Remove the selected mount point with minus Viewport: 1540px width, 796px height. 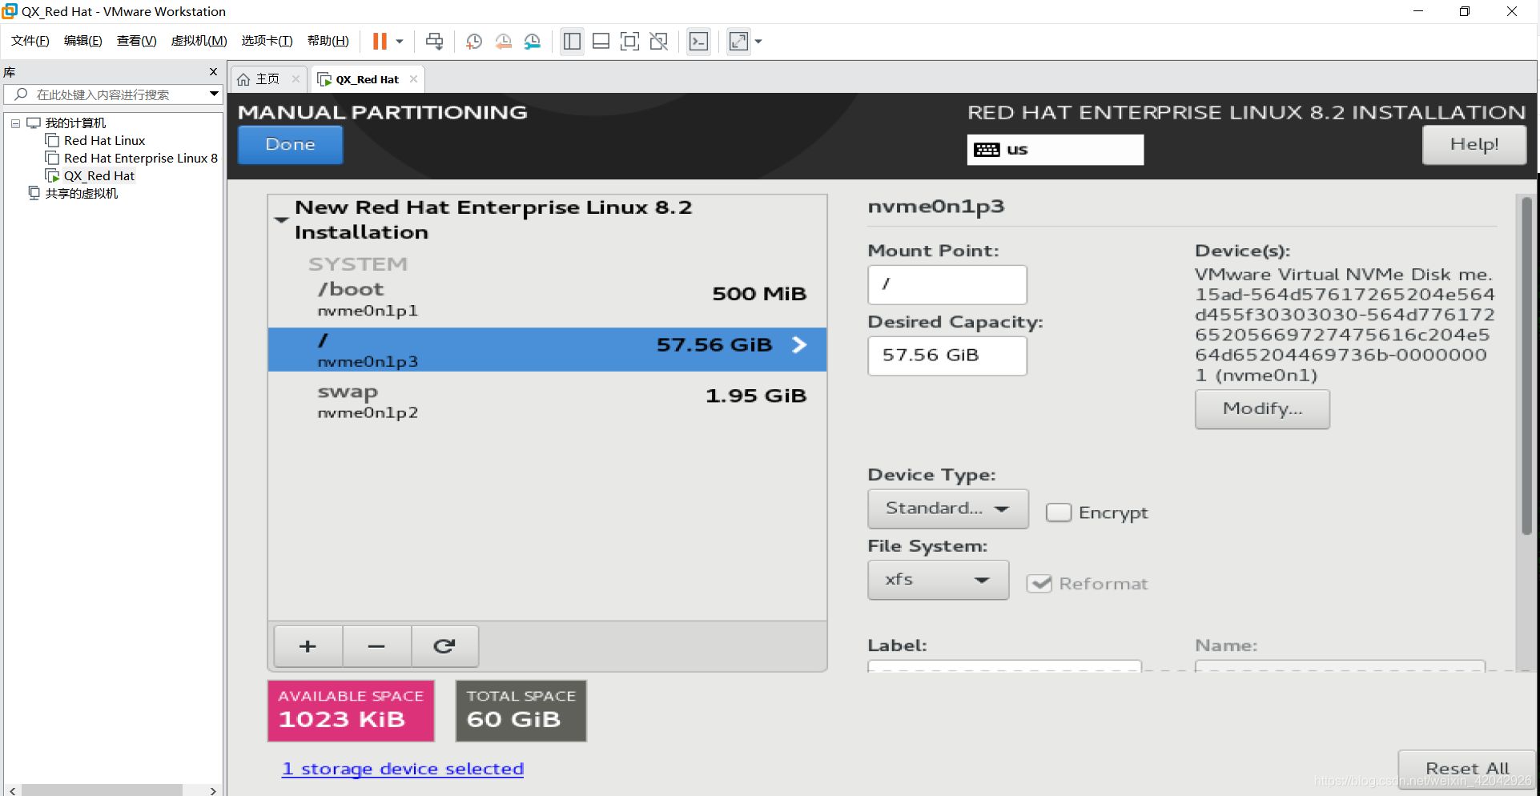pyautogui.click(x=376, y=646)
